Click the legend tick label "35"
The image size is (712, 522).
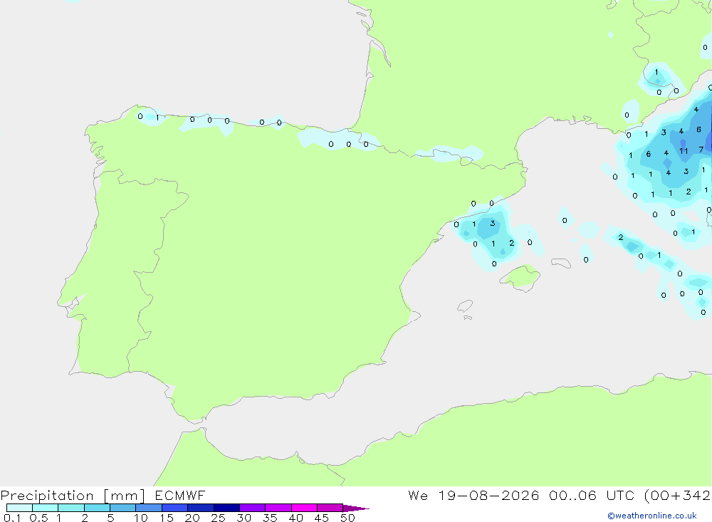click(x=270, y=518)
